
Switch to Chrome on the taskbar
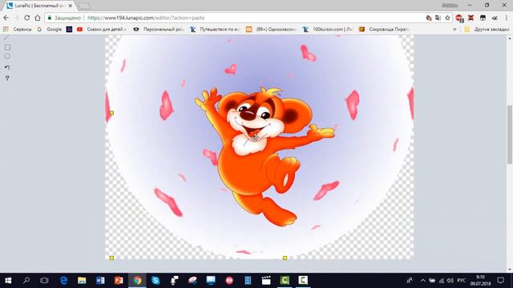137,281
